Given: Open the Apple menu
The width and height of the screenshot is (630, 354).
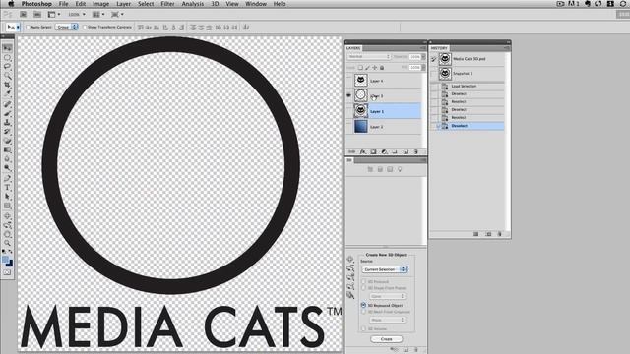Looking at the screenshot, I should 11,4.
